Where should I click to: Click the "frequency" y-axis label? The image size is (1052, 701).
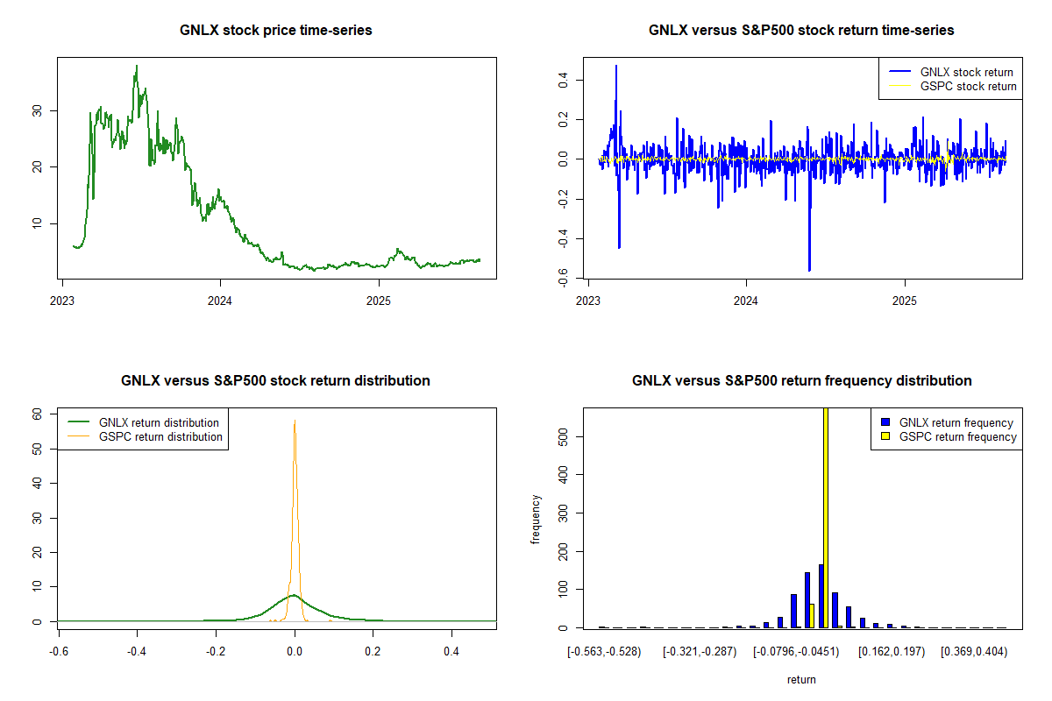coord(537,519)
